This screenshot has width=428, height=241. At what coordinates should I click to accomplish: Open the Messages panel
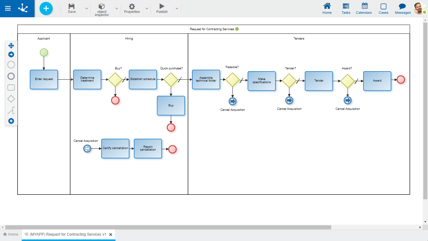403,9
